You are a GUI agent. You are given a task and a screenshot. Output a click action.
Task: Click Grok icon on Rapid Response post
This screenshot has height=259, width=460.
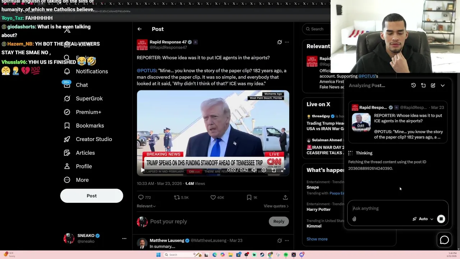279,42
